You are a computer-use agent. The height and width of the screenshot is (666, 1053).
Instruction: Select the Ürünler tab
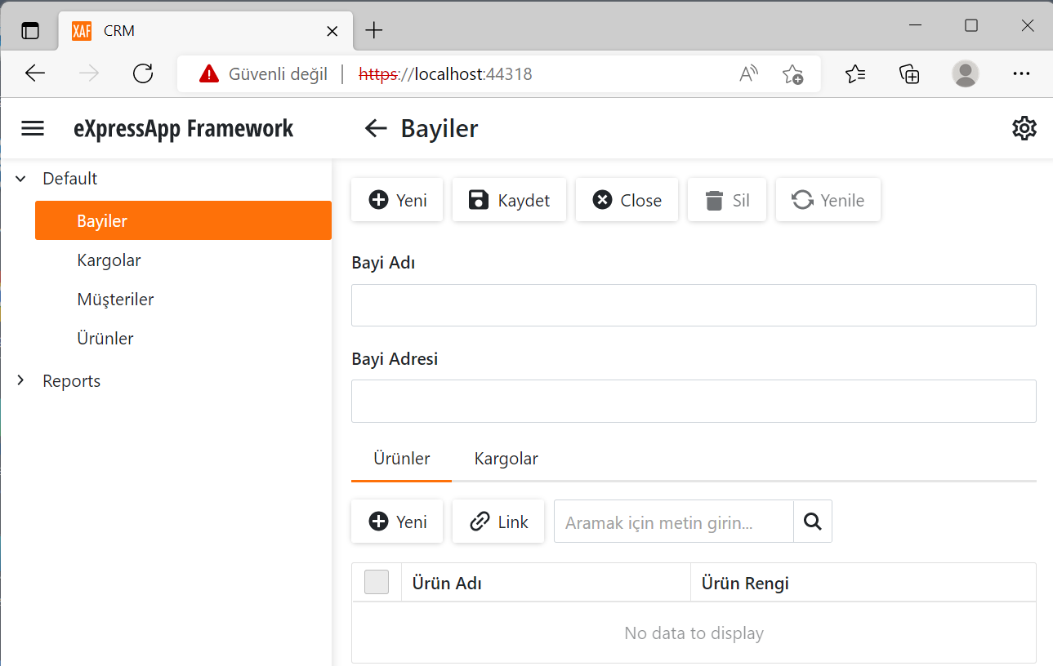tap(400, 459)
